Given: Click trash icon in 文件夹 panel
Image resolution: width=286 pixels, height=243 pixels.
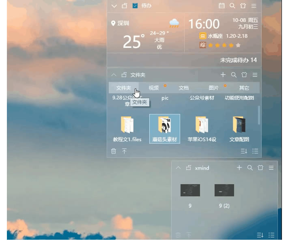Looking at the screenshot, I should 114,151.
